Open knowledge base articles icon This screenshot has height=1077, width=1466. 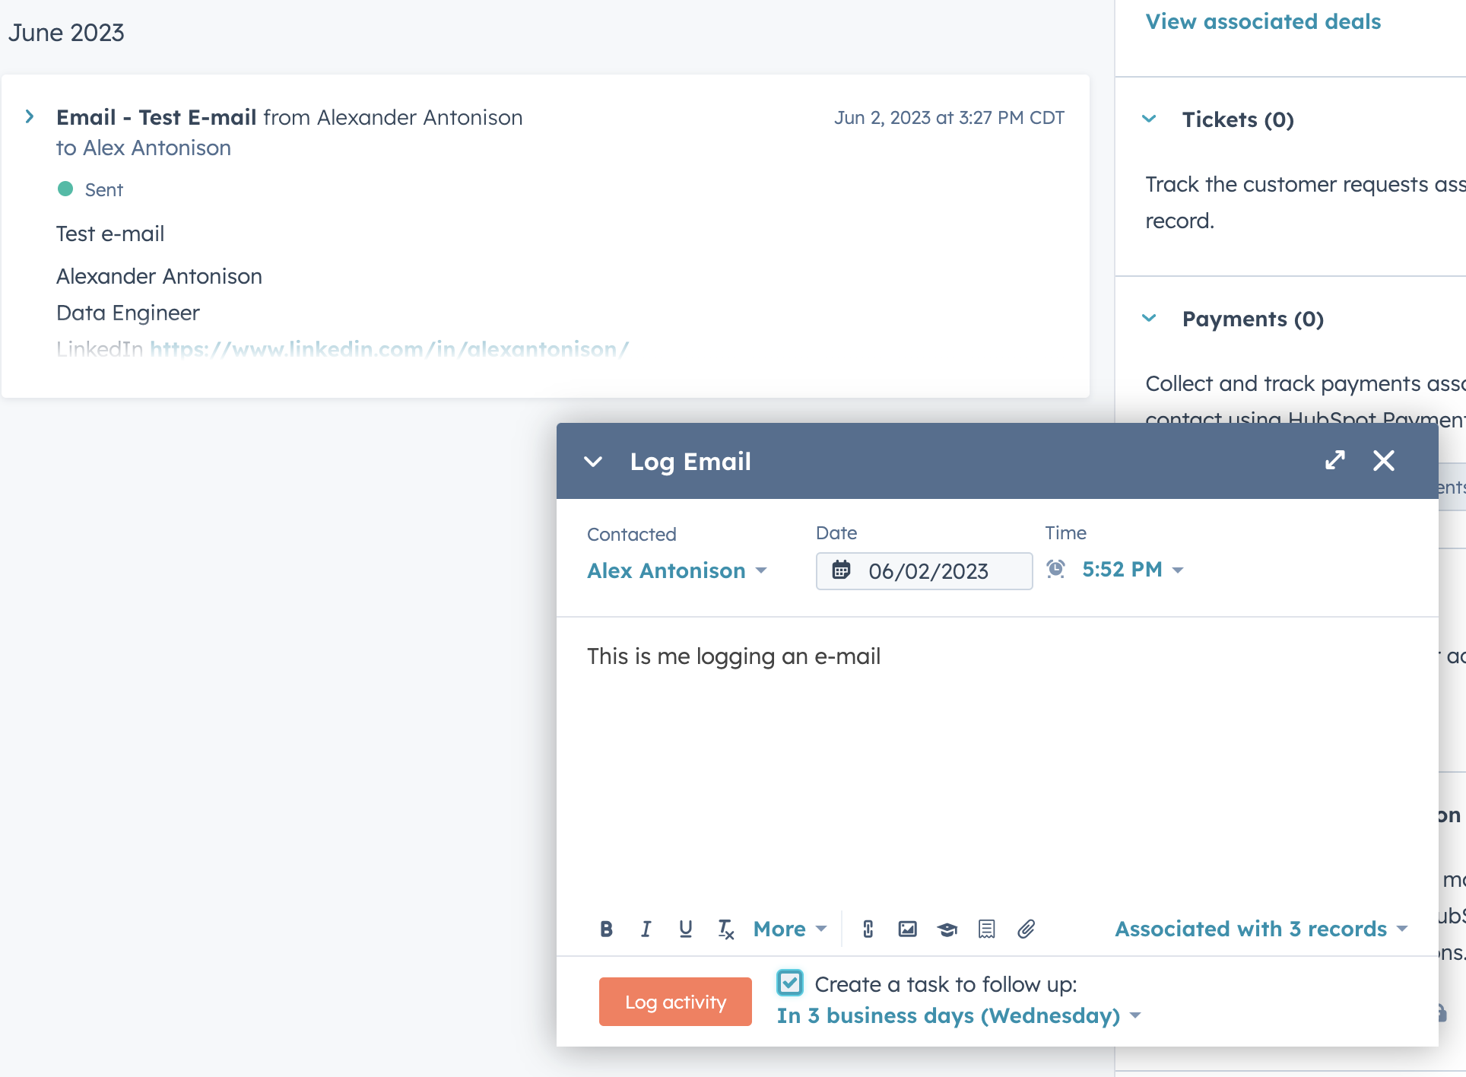coord(947,929)
